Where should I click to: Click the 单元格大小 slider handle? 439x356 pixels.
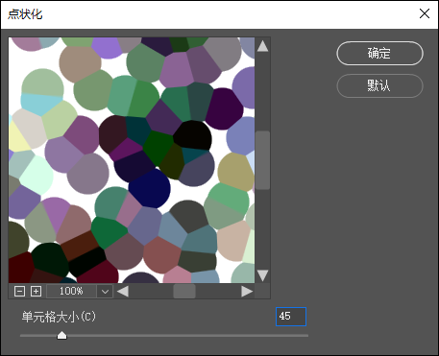61,335
